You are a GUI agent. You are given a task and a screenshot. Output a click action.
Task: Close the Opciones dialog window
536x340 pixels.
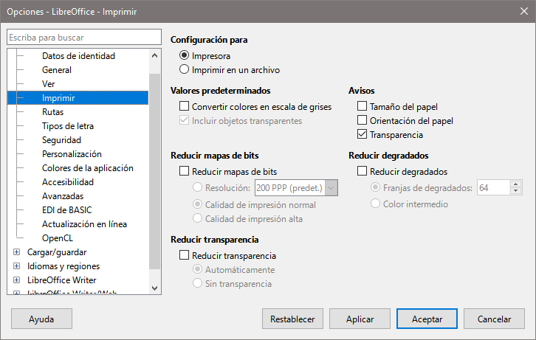(x=524, y=11)
